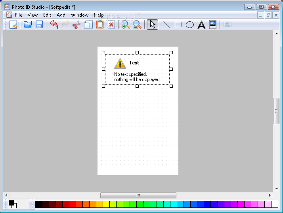Pick the yellow swatch from the palette
283x213 pixels.
click(x=106, y=204)
